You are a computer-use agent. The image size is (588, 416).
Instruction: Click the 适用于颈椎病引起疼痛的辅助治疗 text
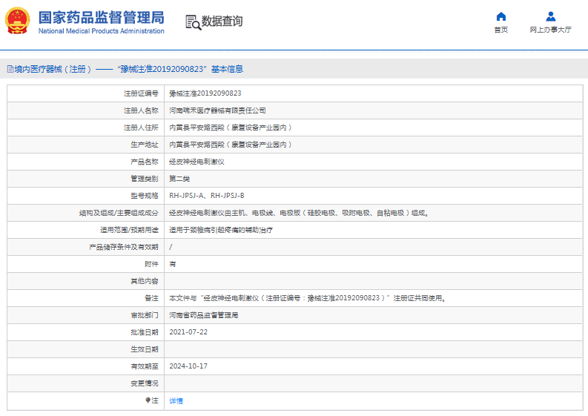tap(221, 230)
